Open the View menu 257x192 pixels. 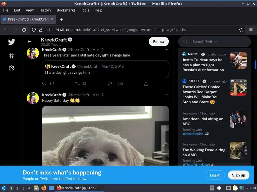point(30,10)
